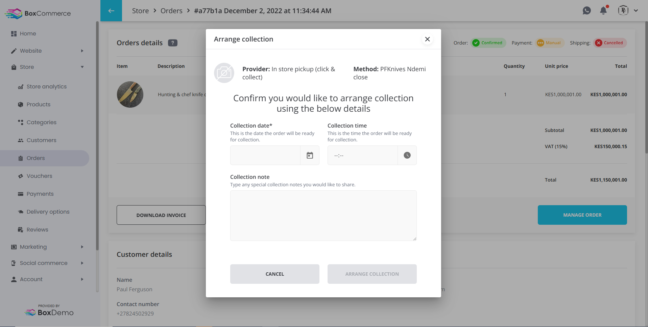Open the notifications bell
648x327 pixels.
tap(603, 10)
